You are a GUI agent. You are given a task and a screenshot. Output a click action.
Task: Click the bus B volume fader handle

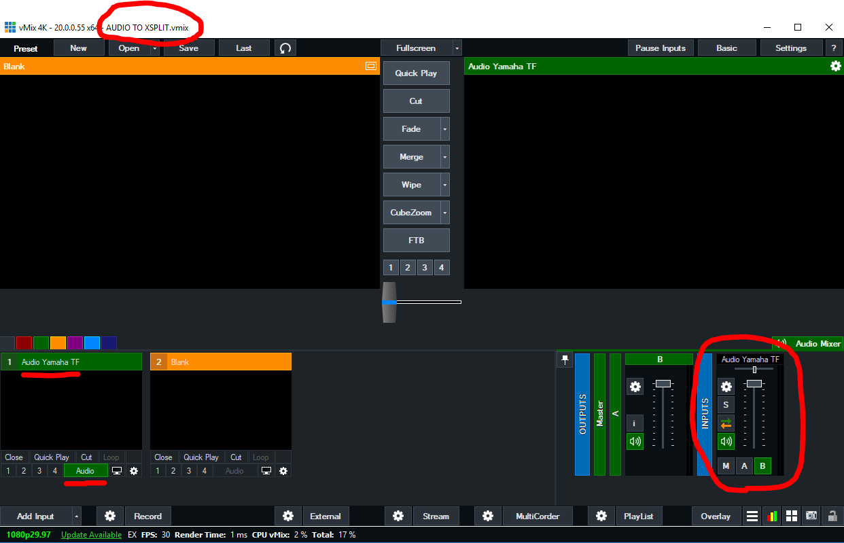click(663, 383)
